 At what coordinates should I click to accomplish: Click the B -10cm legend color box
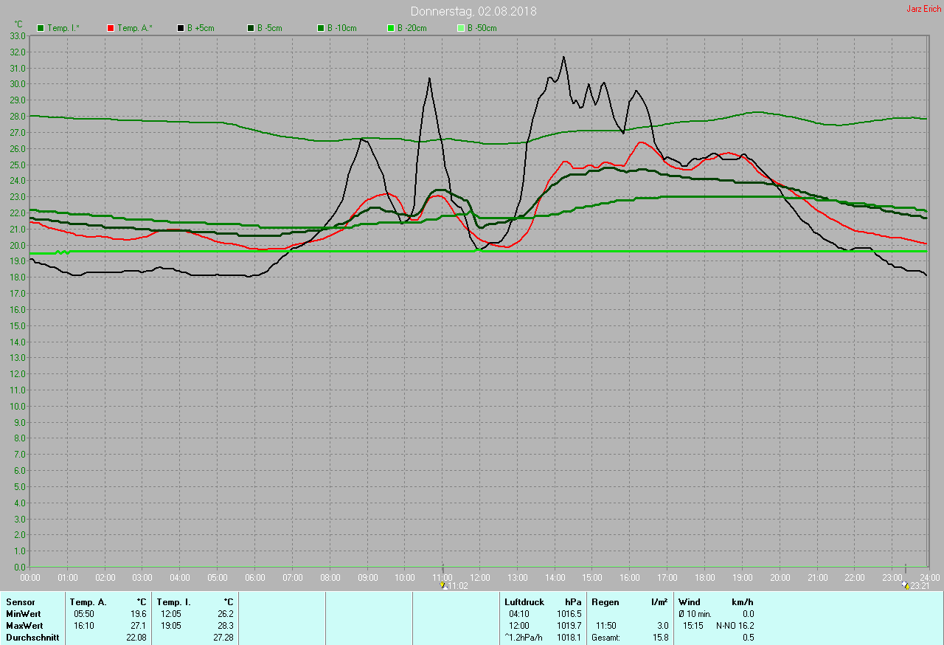click(x=321, y=28)
